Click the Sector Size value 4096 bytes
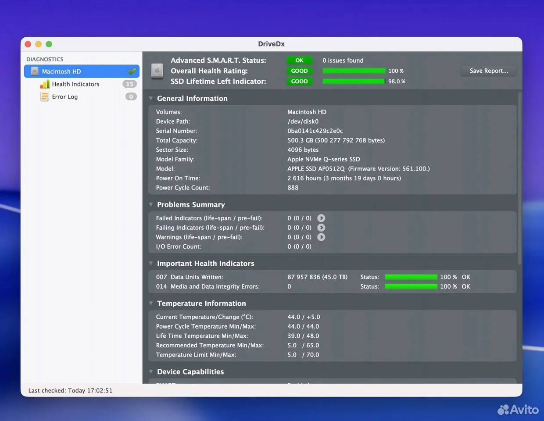544x421 pixels. pyautogui.click(x=303, y=150)
